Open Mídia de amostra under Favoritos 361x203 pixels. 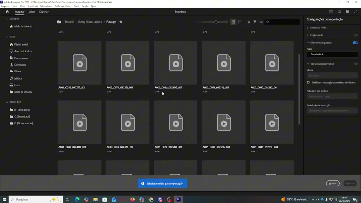tap(23, 27)
